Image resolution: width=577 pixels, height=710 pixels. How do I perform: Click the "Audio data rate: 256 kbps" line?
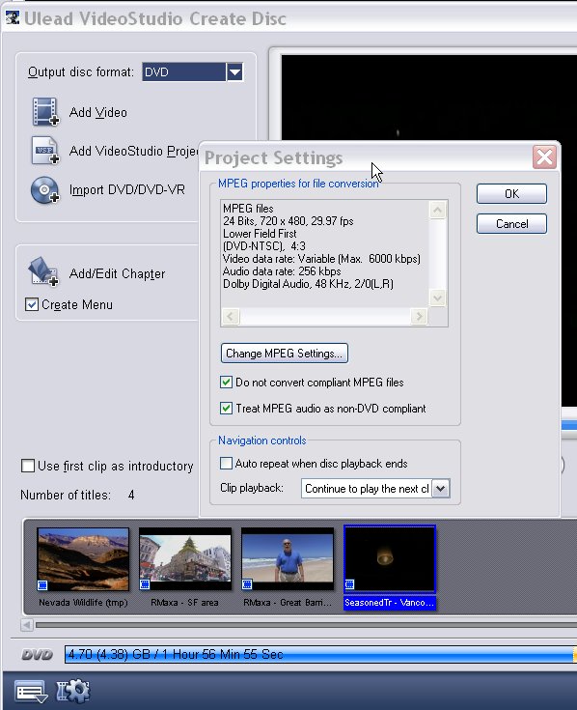coord(282,271)
